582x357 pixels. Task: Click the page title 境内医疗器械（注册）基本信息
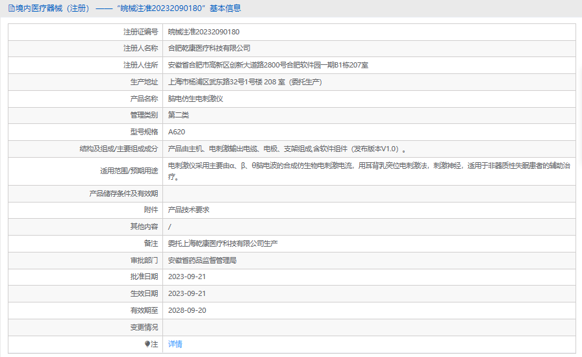point(128,8)
